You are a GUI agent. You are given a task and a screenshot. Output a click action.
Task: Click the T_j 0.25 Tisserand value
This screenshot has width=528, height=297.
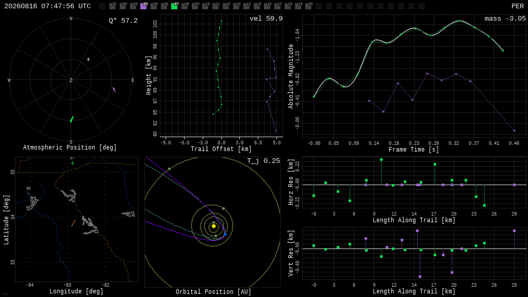click(263, 161)
